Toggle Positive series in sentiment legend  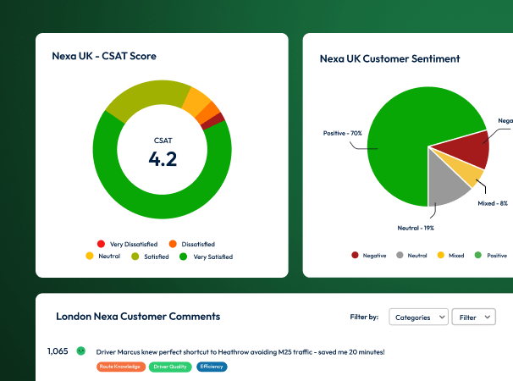[497, 255]
